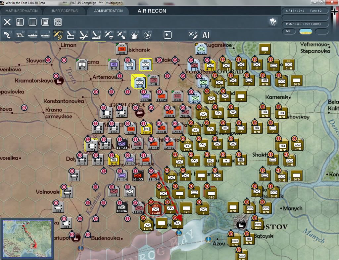This screenshot has height=260, width=339.
Task: Click the F11 explosion icon
Action: pyautogui.click(x=134, y=35)
